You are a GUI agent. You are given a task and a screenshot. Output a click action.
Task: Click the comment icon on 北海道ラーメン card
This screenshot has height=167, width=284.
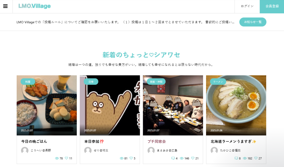(236, 158)
